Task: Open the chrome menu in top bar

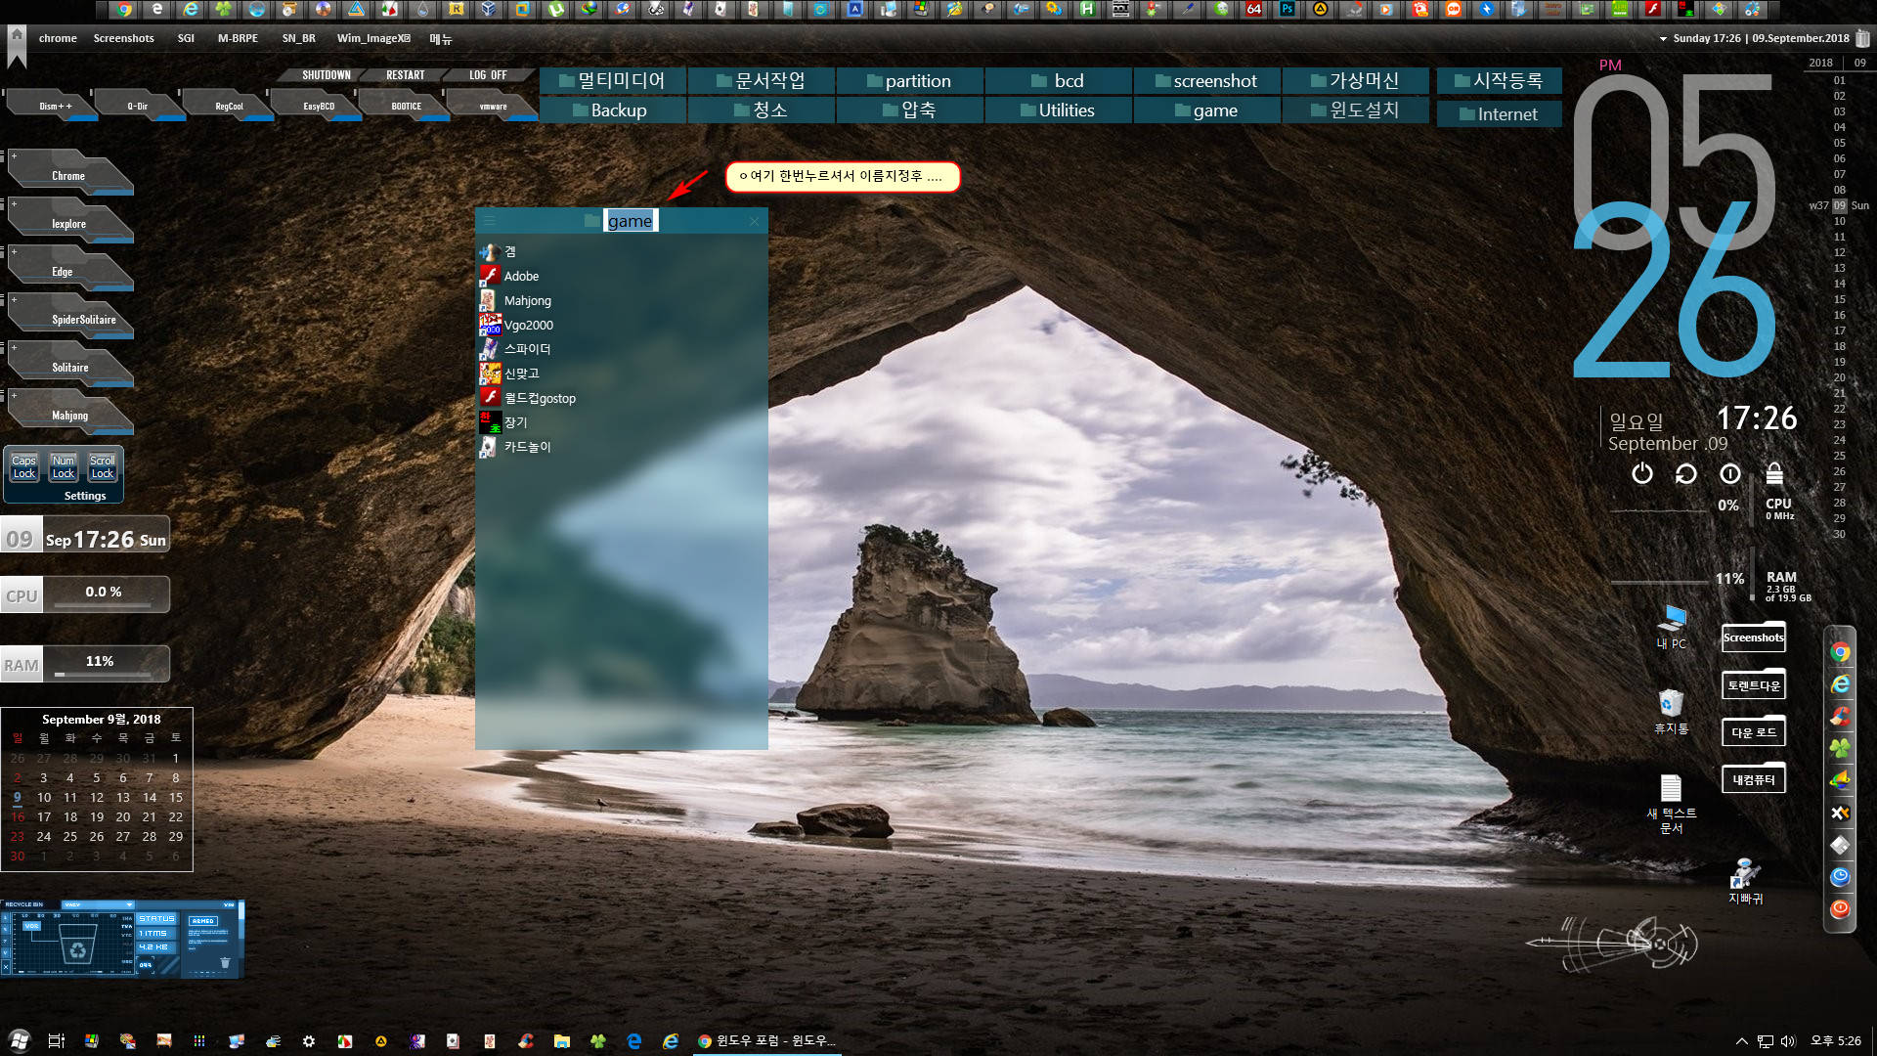Action: [58, 38]
